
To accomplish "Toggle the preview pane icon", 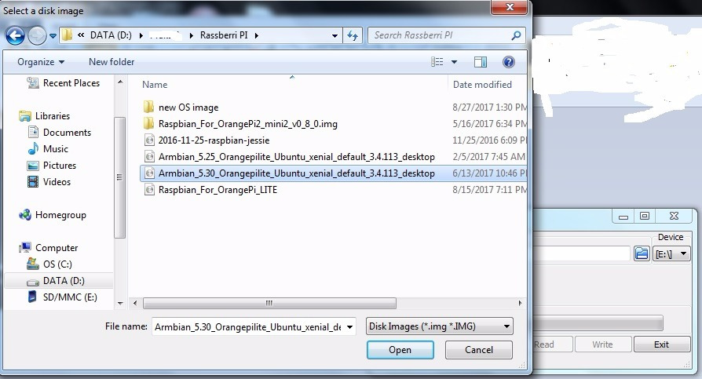I will 481,62.
